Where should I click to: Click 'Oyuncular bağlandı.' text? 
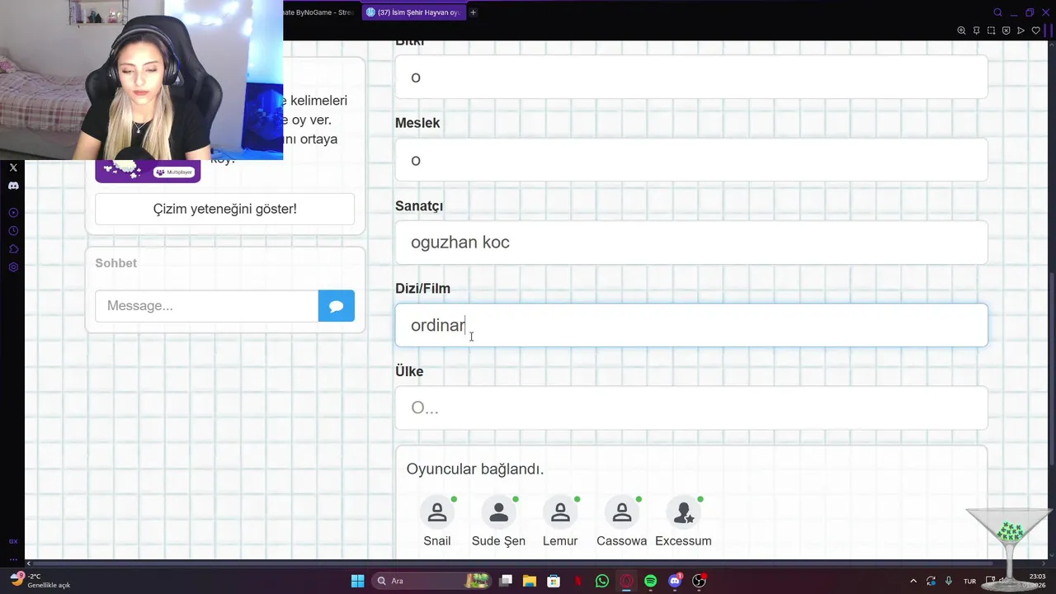[475, 469]
